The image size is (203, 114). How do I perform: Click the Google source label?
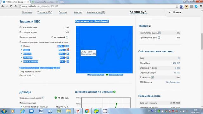(x=27, y=50)
